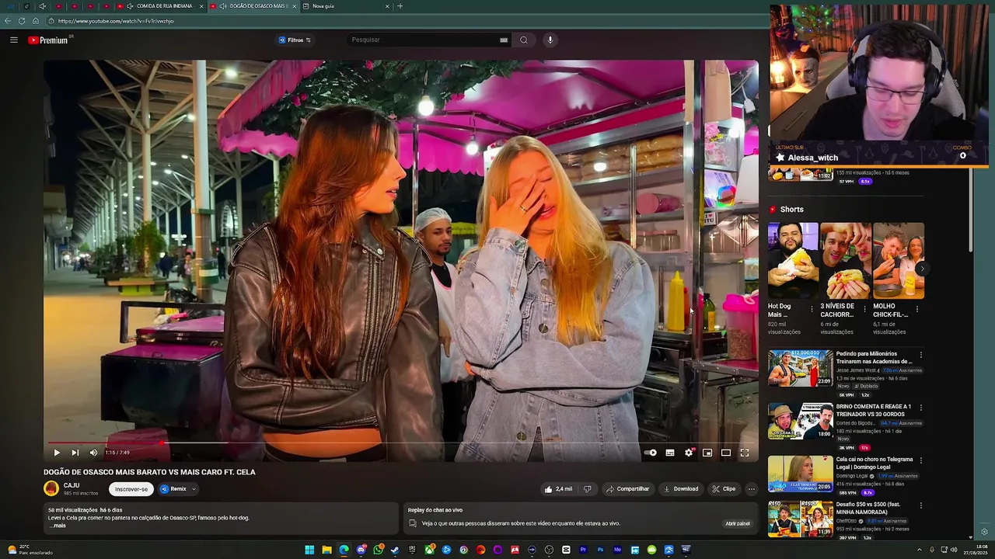This screenshot has width=995, height=559.
Task: Switch to miniplayer mode
Action: pyautogui.click(x=707, y=453)
